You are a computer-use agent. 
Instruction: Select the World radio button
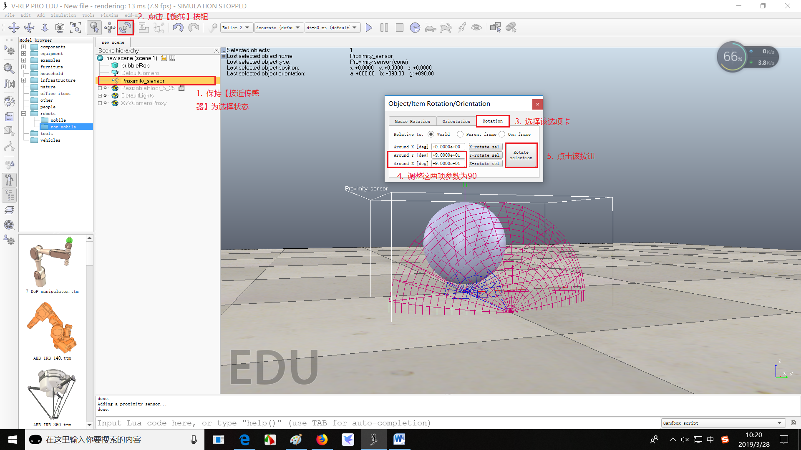[431, 134]
